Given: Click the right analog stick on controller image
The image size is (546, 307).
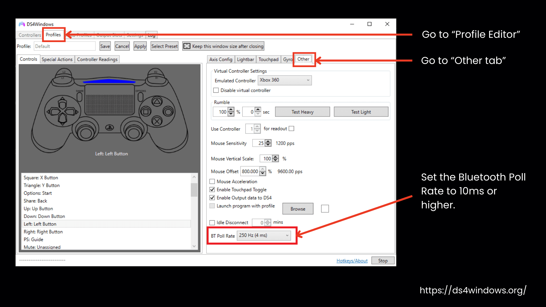Looking at the screenshot, I should 133,133.
